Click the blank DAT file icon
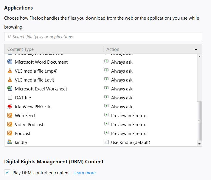 coord(10,98)
